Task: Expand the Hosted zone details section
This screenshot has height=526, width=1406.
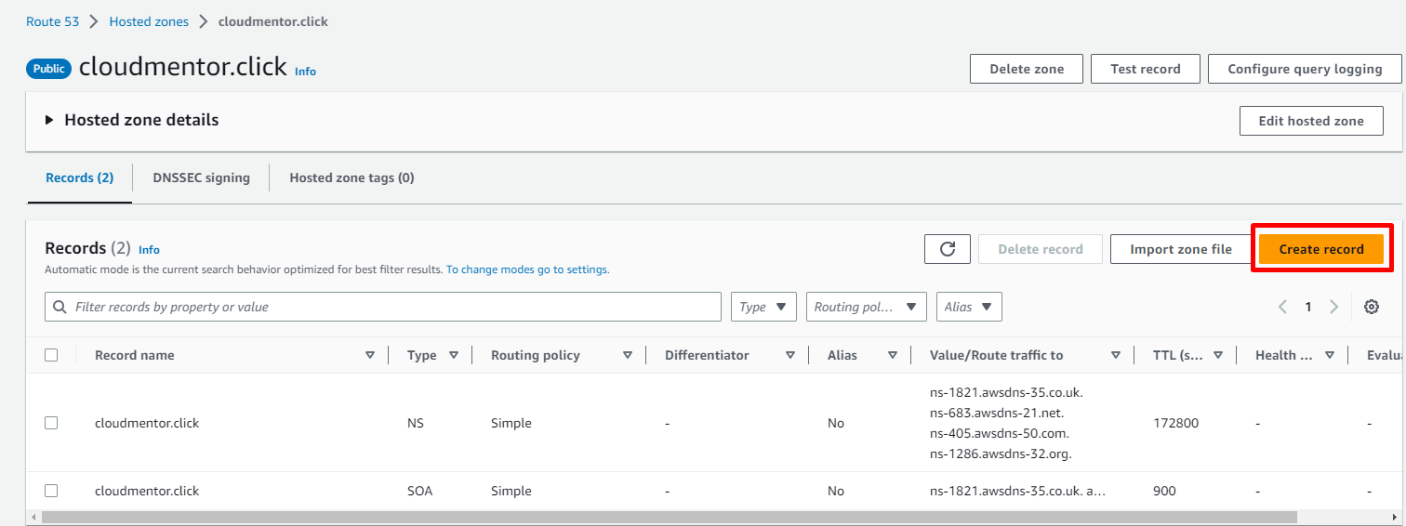Action: pyautogui.click(x=49, y=121)
